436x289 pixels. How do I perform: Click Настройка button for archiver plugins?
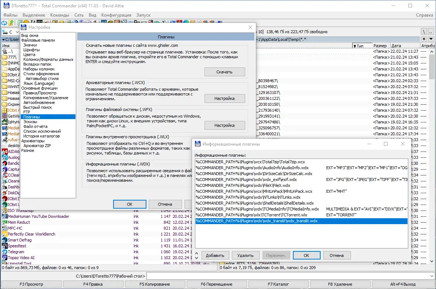pos(225,98)
